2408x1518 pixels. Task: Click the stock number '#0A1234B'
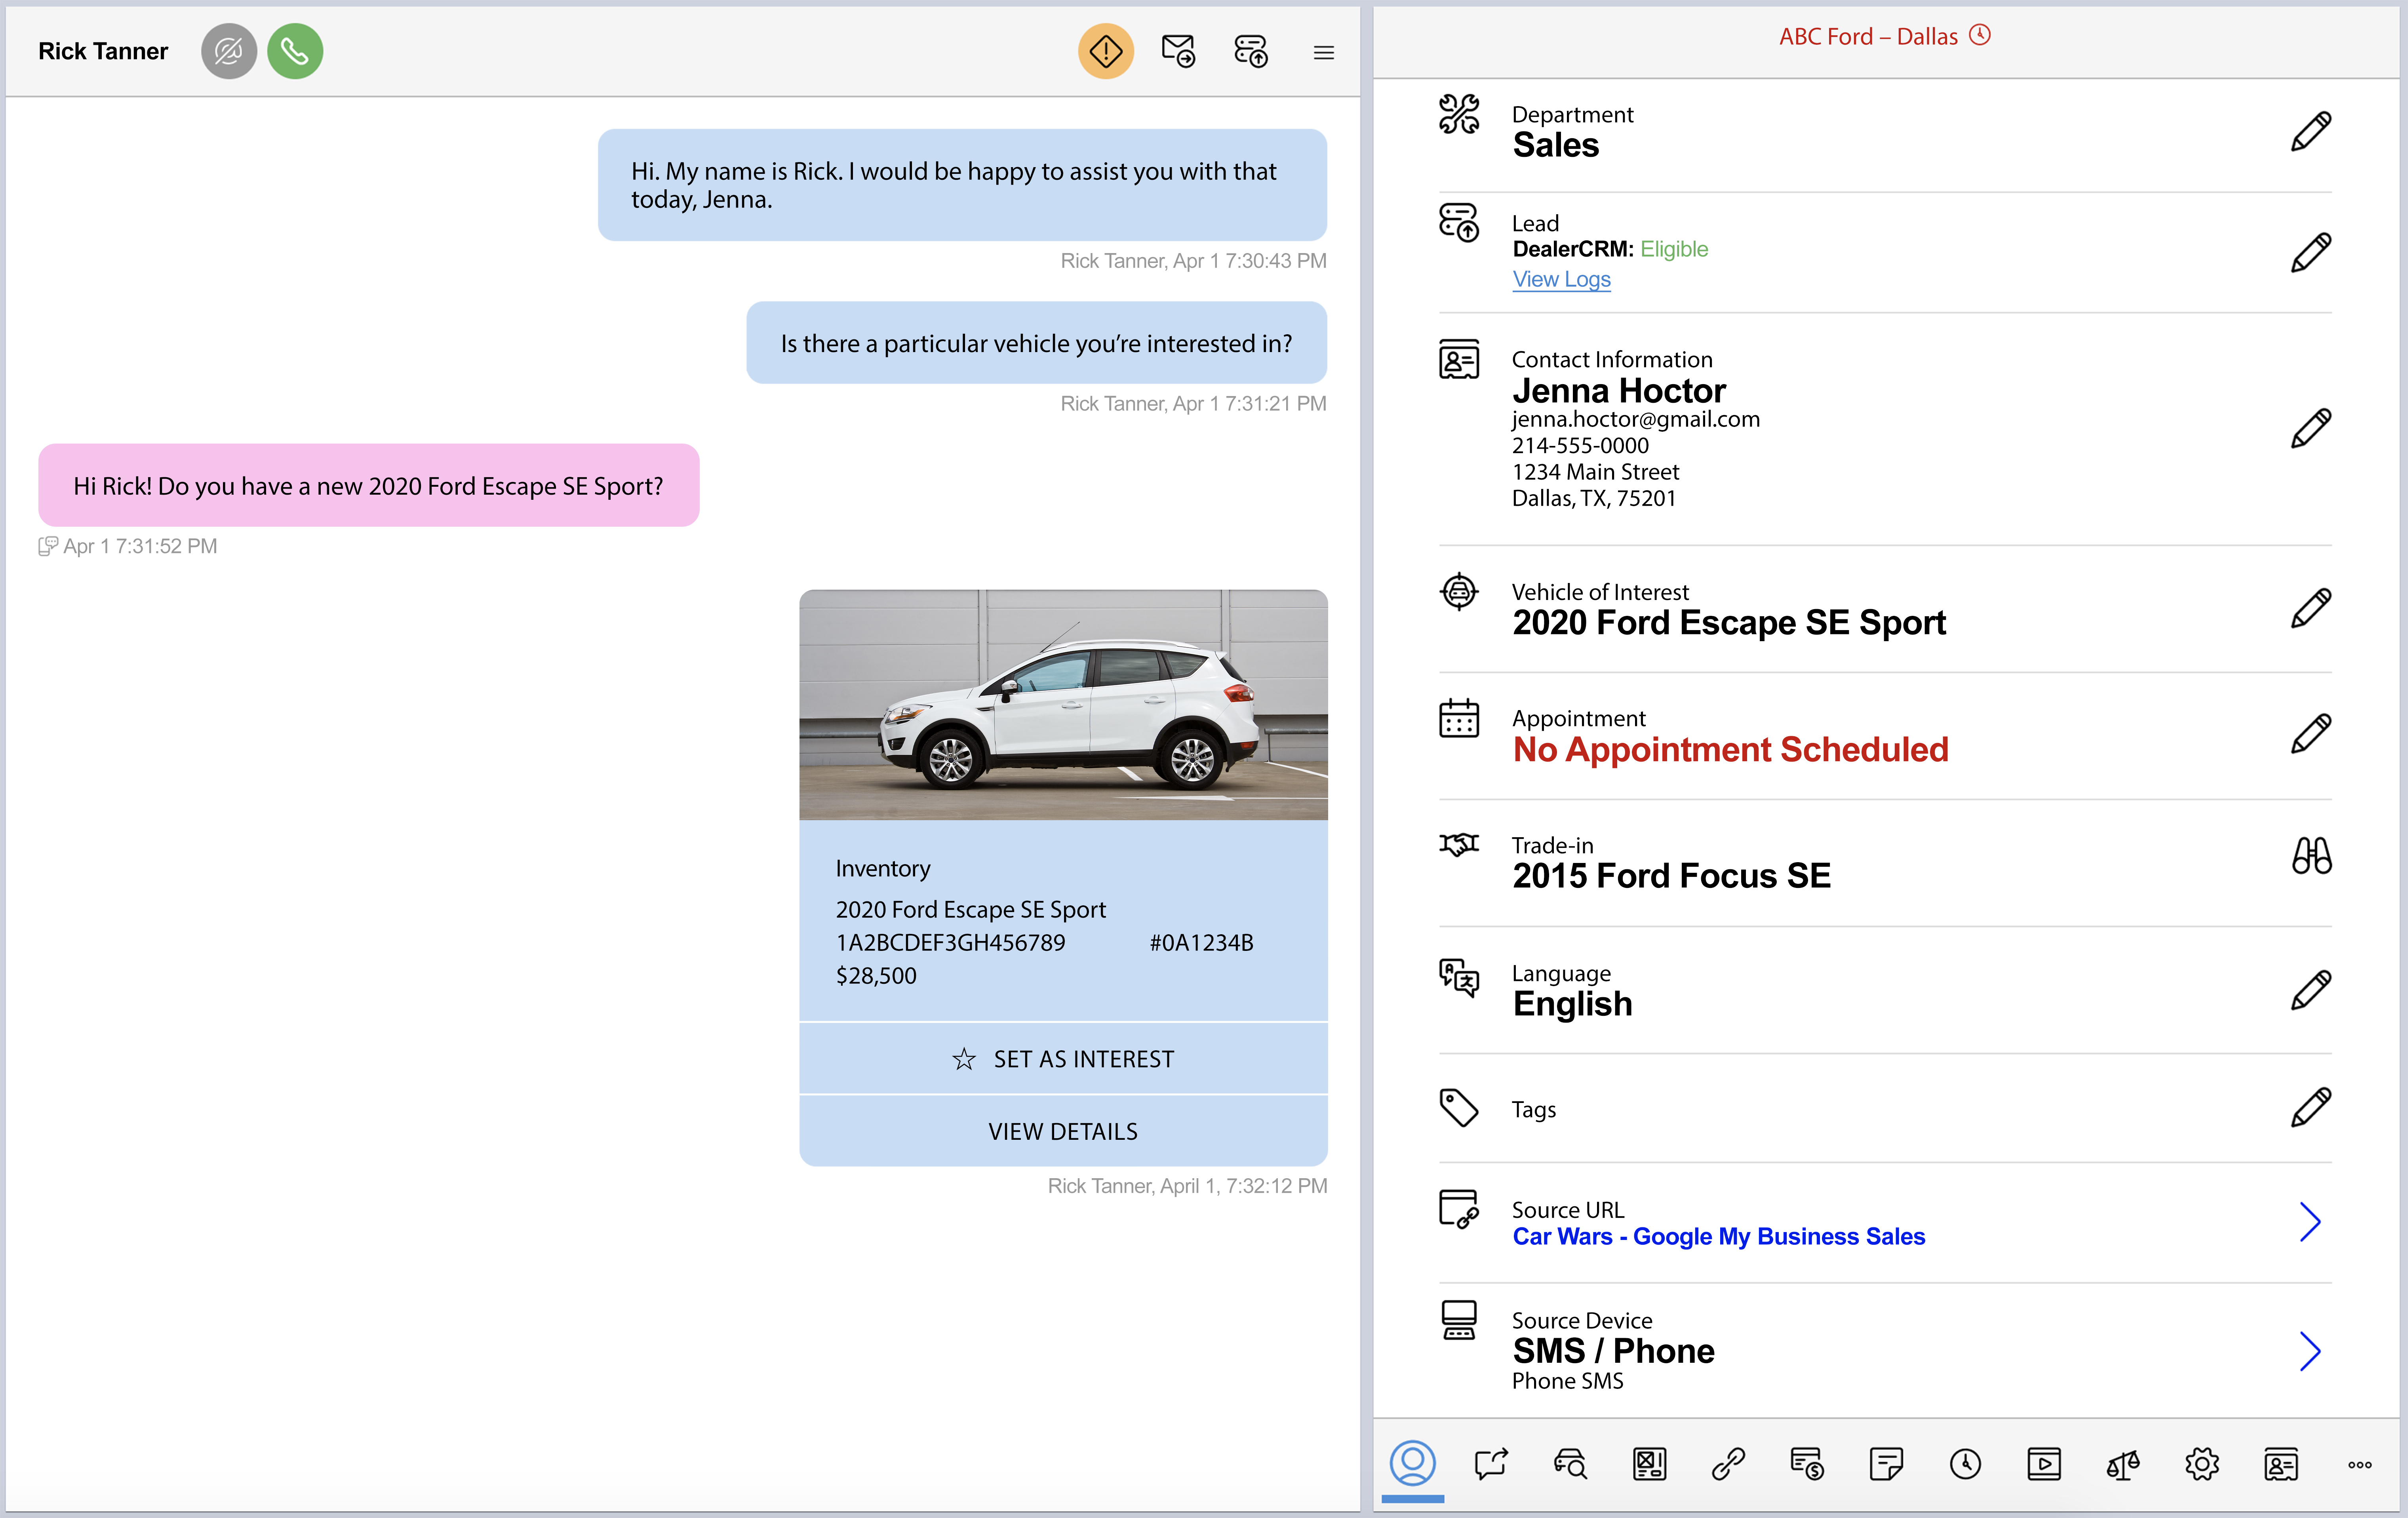click(1201, 943)
